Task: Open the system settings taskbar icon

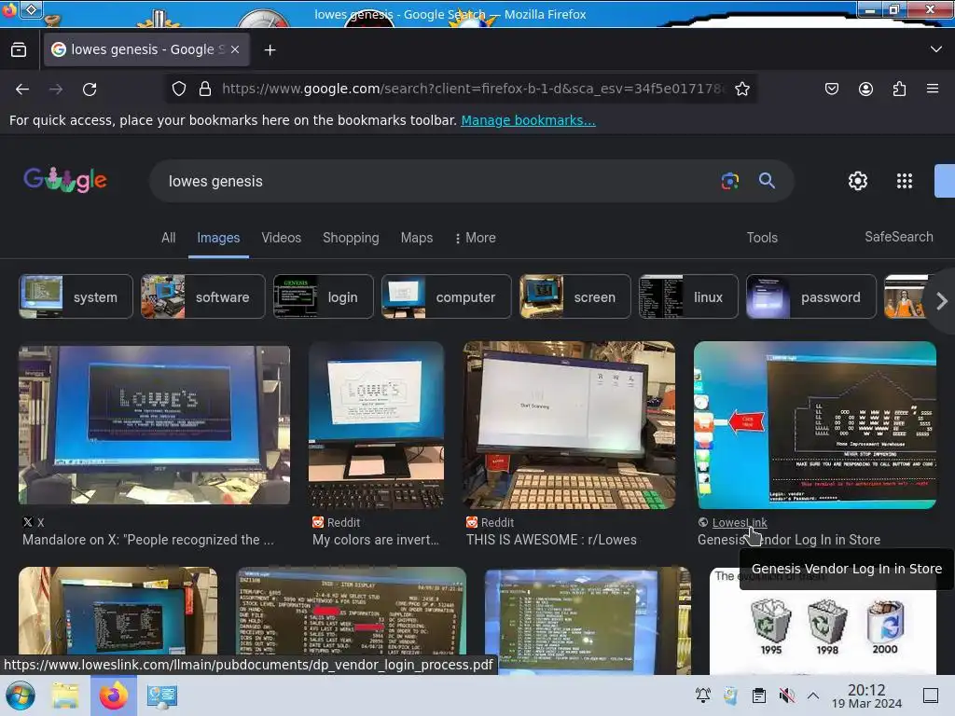Action: (x=162, y=695)
